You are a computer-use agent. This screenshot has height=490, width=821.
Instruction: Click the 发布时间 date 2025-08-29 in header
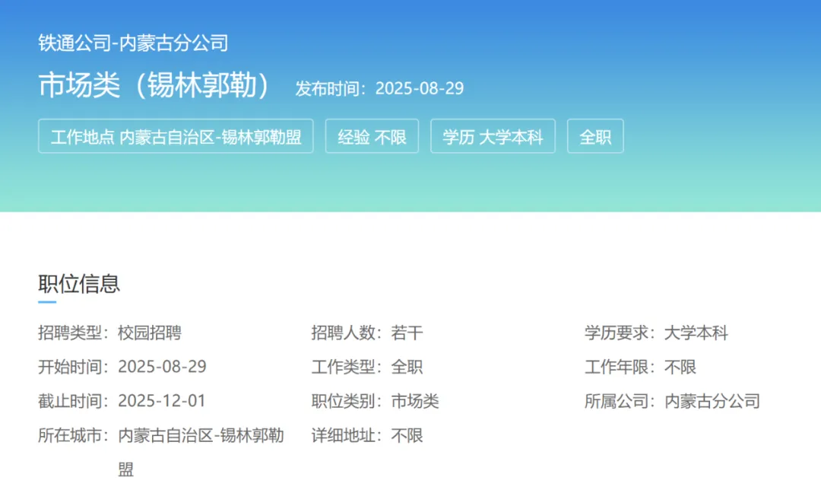420,88
